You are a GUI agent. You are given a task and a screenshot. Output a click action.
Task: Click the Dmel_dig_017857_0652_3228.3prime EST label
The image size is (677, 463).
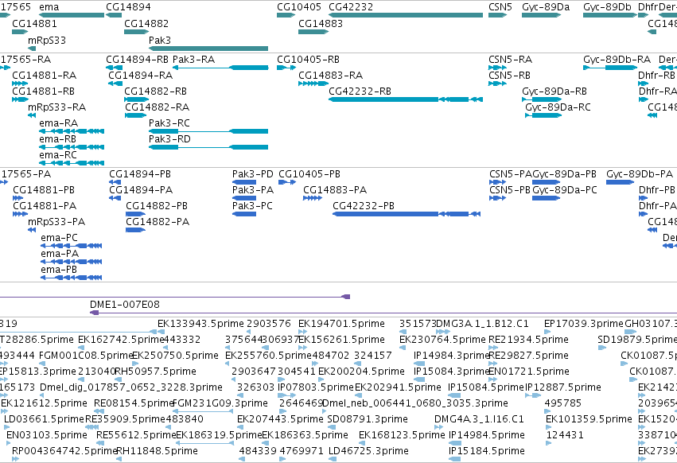click(x=130, y=387)
